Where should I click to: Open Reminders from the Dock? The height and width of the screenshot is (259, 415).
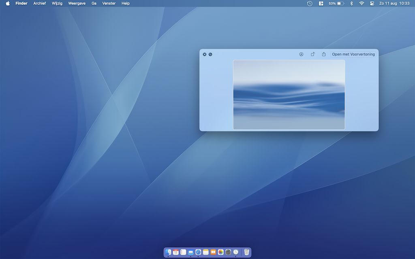[183, 252]
